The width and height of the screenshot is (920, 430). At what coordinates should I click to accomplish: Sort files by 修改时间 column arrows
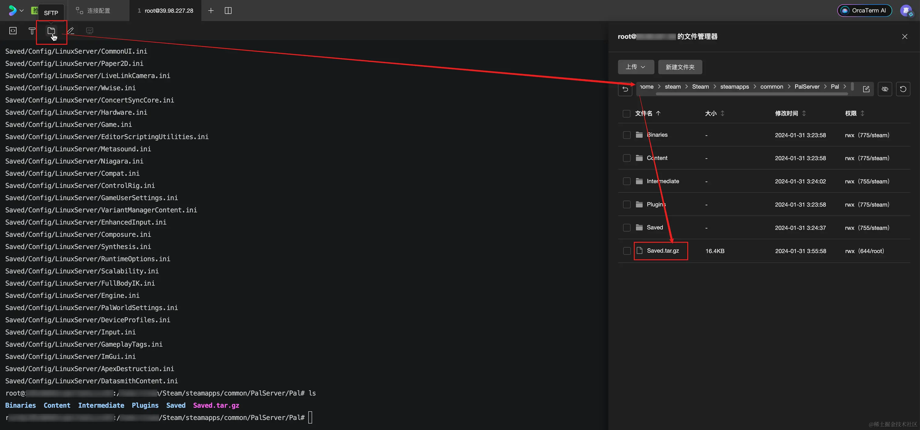coord(804,113)
